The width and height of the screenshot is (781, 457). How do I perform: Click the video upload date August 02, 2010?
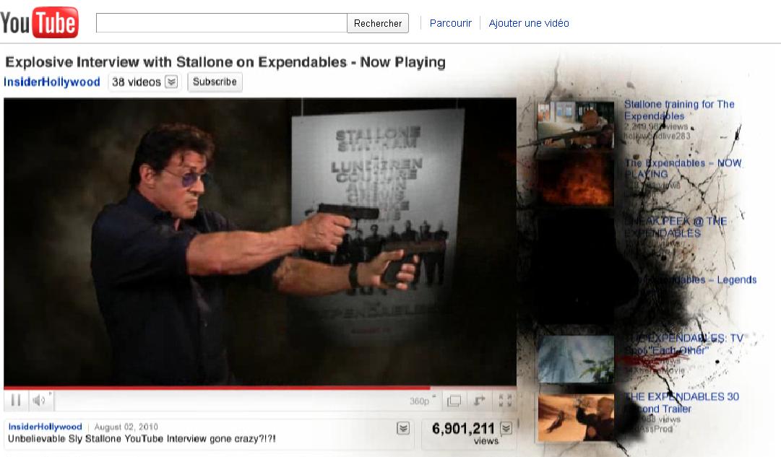coord(126,427)
